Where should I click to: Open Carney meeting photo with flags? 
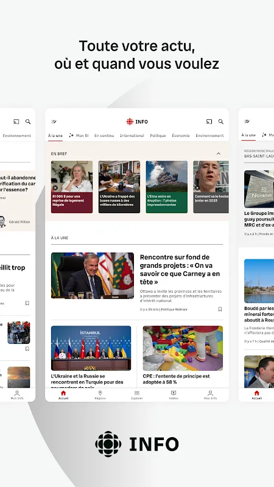(x=93, y=276)
